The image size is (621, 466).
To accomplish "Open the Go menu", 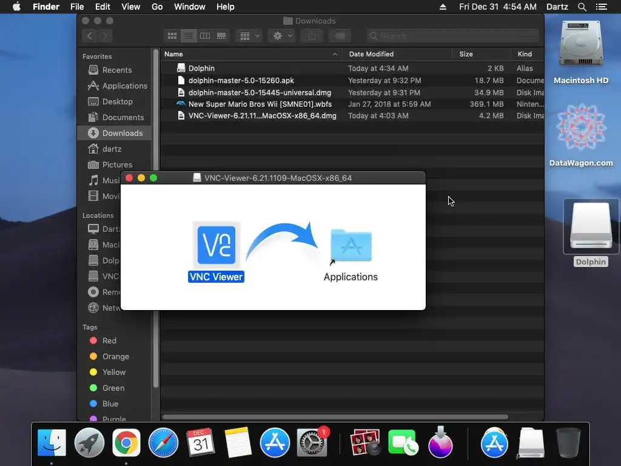I will [157, 7].
